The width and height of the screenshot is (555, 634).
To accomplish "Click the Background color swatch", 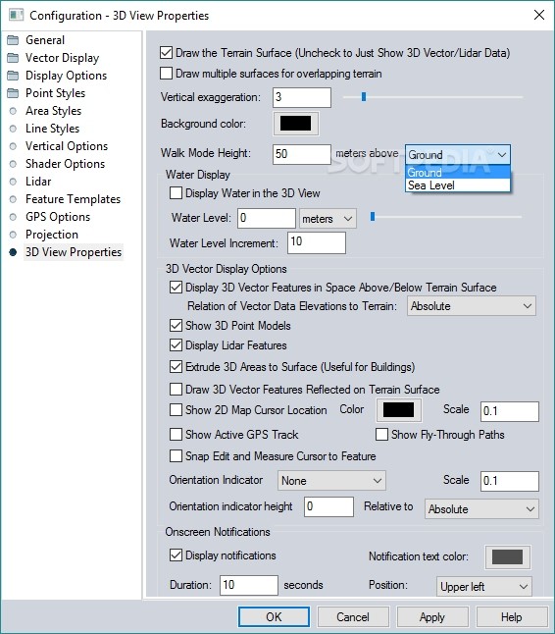I will (x=296, y=124).
